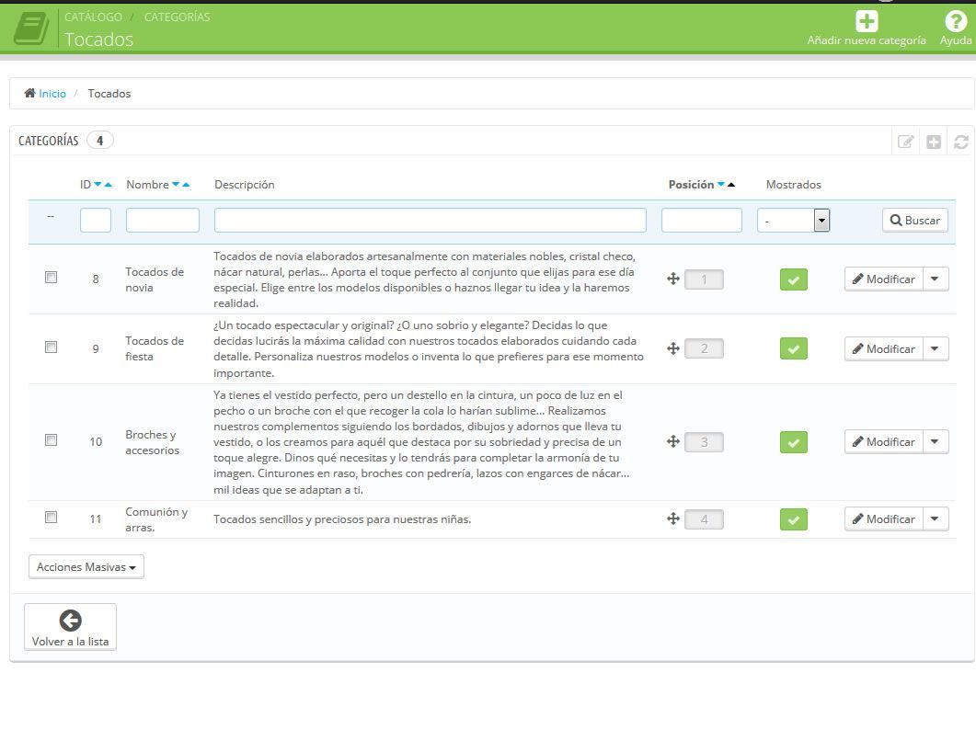976x752 pixels.
Task: Go to CATEGORÍAS in header breadcrumb
Action: point(177,17)
